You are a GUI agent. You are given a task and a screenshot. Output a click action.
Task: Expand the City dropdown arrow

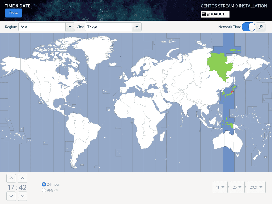(137, 27)
